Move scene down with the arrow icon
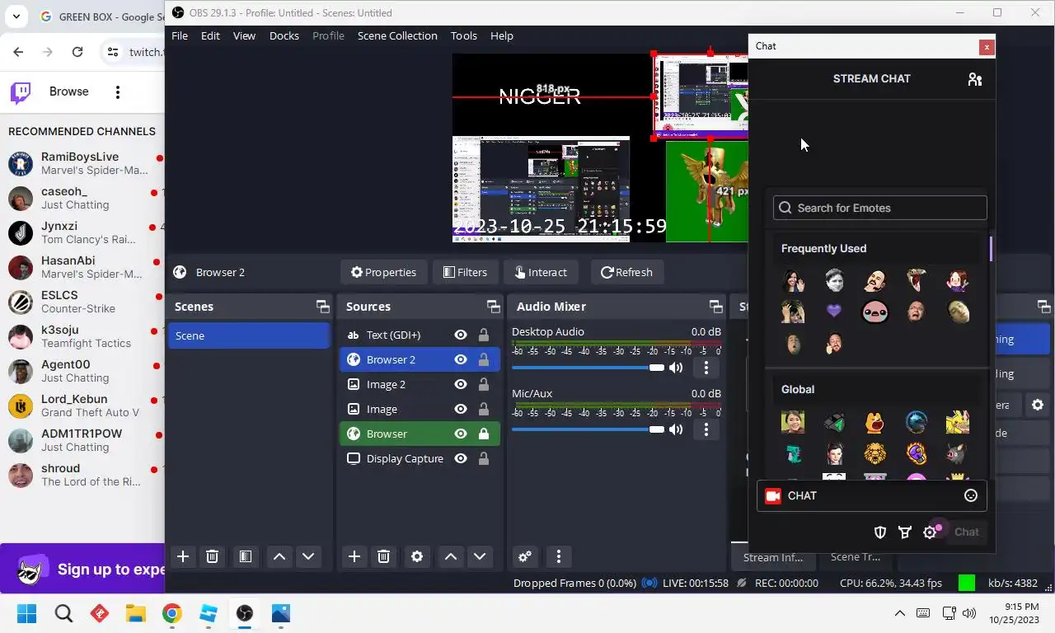Screen dimensions: 1055x633 [x=308, y=556]
